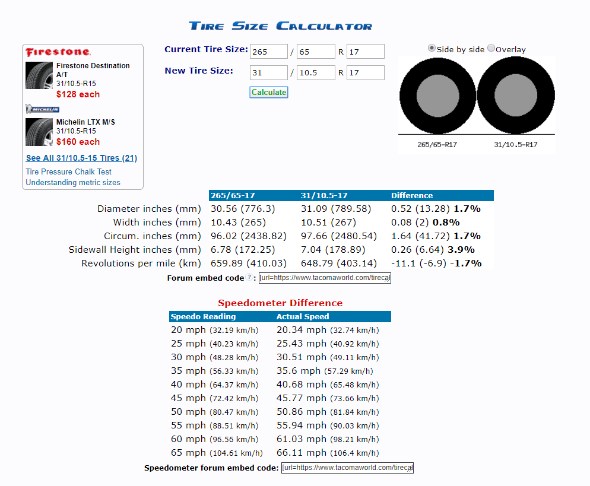Image resolution: width=590 pixels, height=486 pixels.
Task: Click the 66.11 mph actual speed row
Action: (x=328, y=453)
